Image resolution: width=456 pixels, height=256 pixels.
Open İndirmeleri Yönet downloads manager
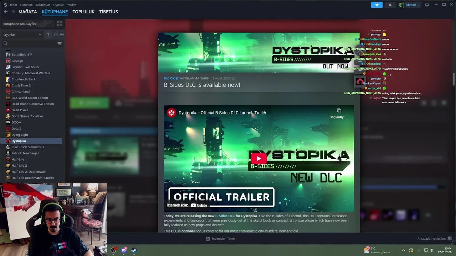[220, 239]
